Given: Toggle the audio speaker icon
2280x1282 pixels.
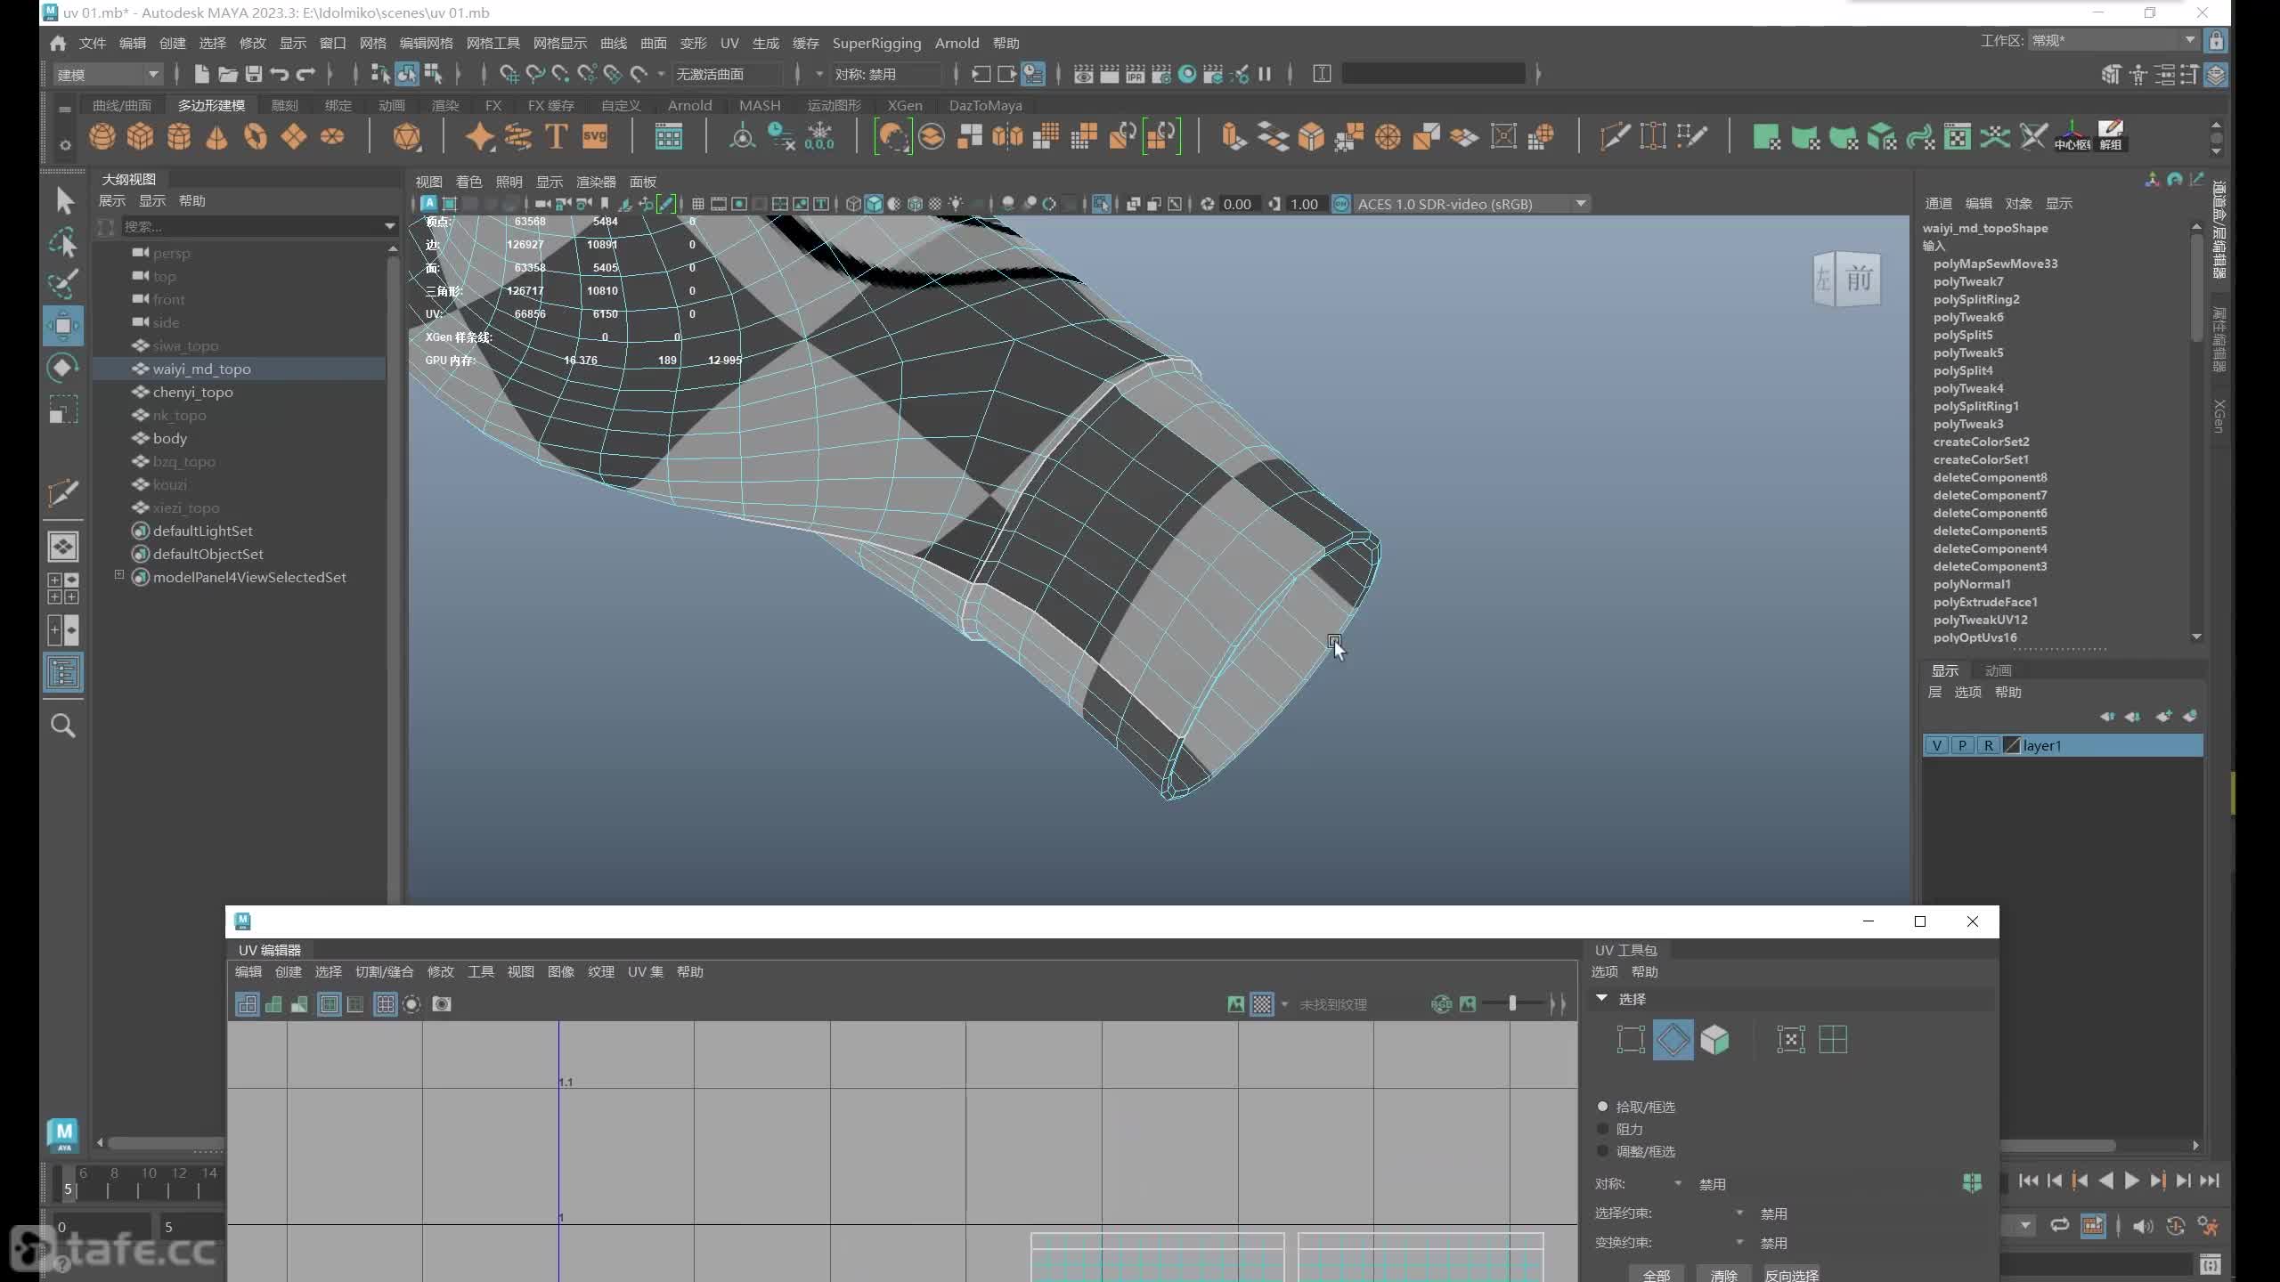Looking at the screenshot, I should (2143, 1226).
